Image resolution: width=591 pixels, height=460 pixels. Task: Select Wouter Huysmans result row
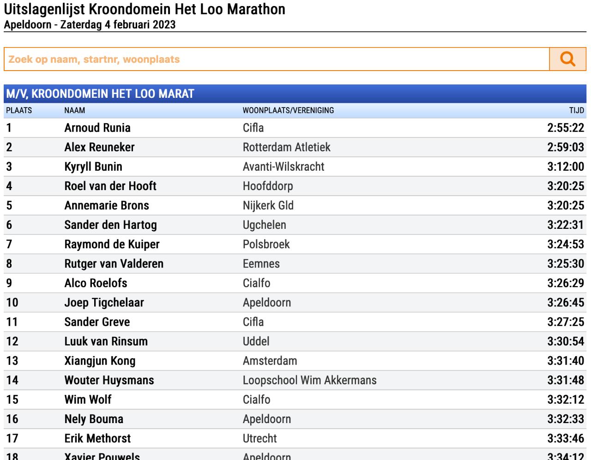click(295, 380)
